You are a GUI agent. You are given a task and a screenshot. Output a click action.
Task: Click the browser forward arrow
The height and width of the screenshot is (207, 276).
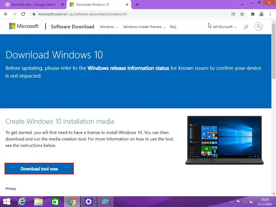click(15, 14)
